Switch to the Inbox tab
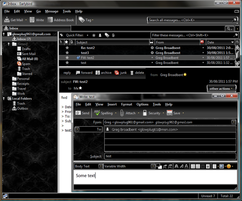The image size is (242, 201). [x=37, y=28]
